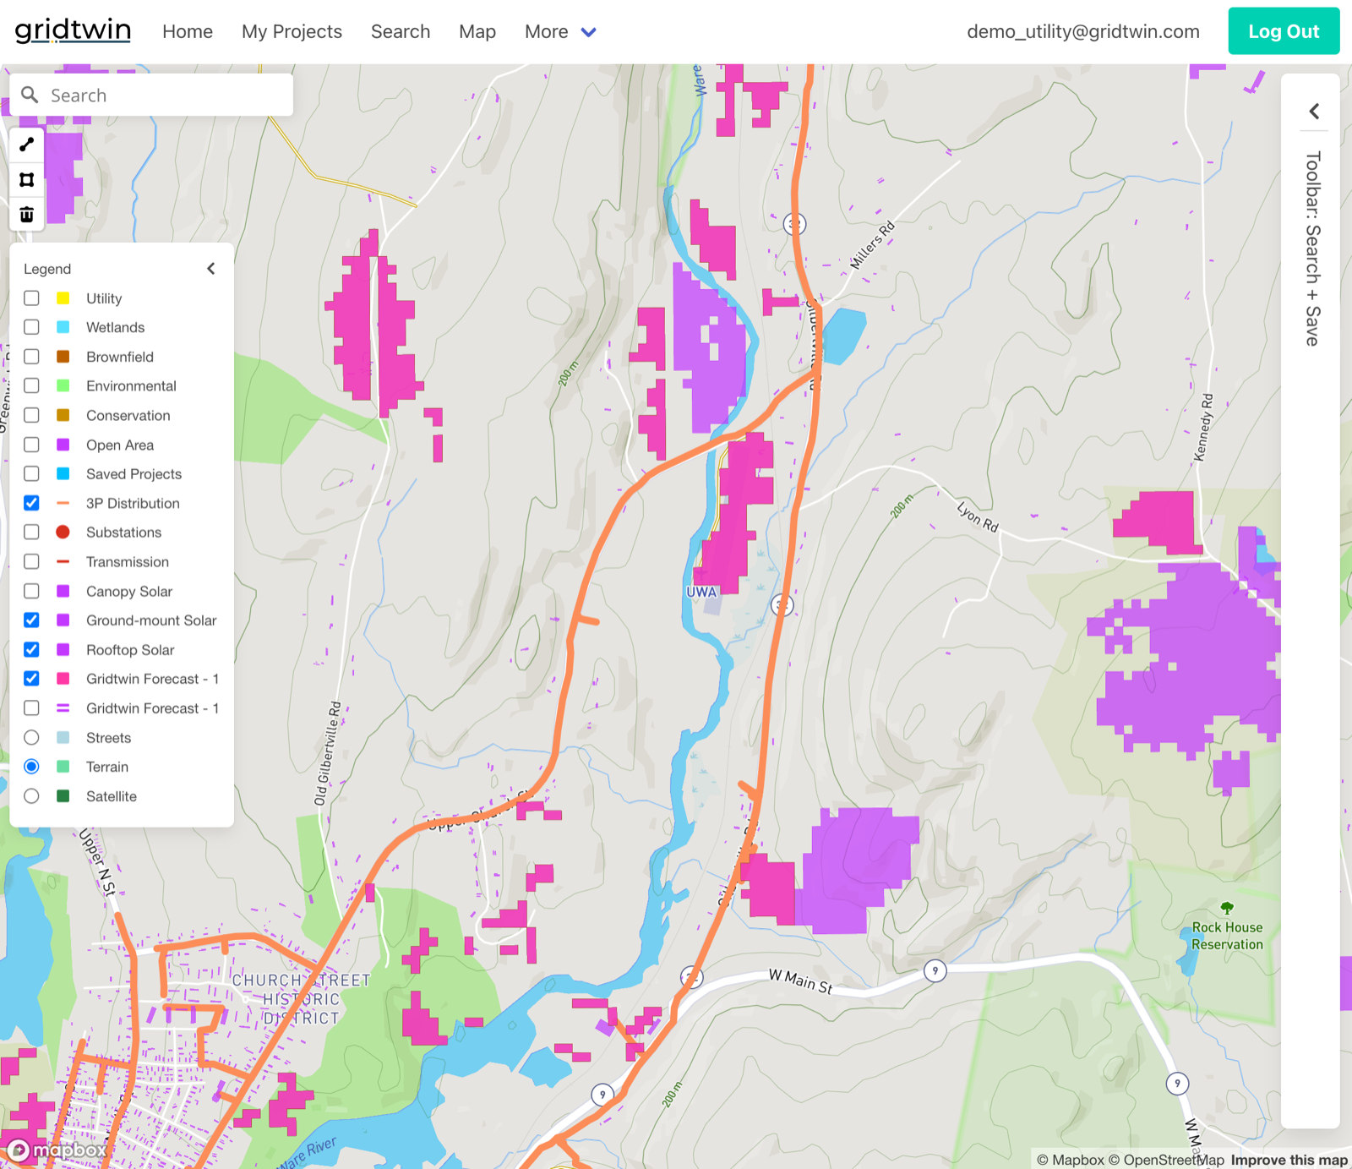Viewport: 1352px width, 1169px height.
Task: Click the yellow Utility color swatch
Action: (x=63, y=298)
